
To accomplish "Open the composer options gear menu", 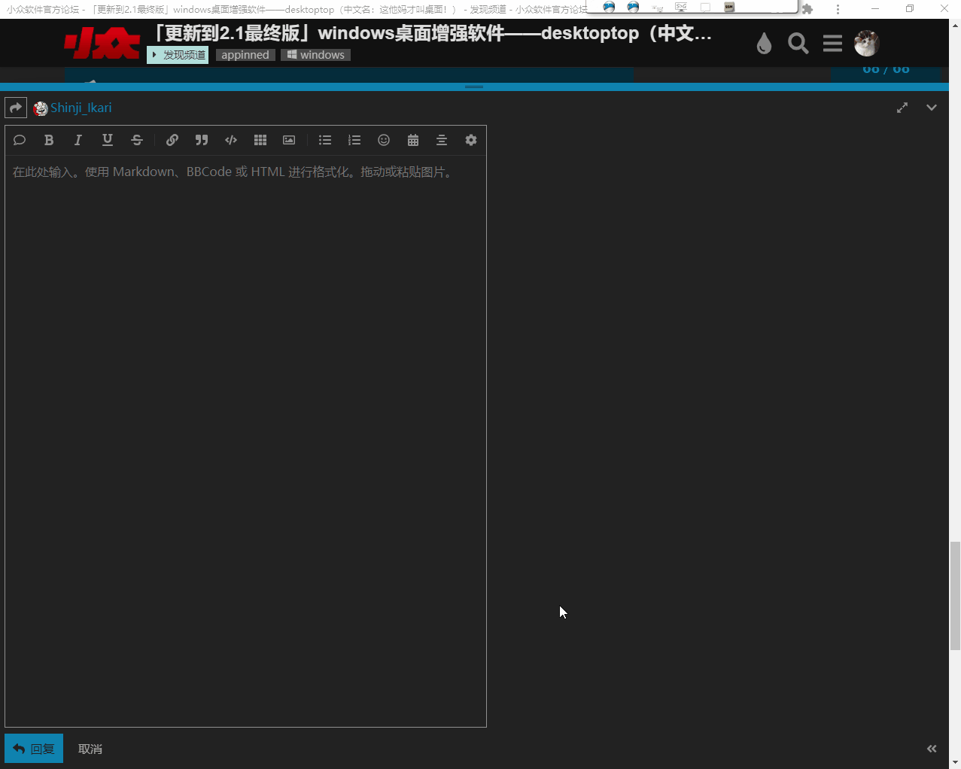I will tap(471, 140).
